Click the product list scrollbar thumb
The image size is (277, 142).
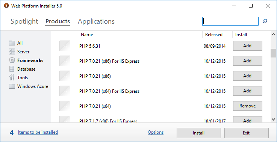click(273, 53)
